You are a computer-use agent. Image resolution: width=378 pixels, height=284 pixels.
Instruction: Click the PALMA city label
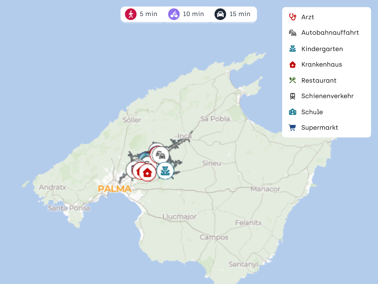115,189
